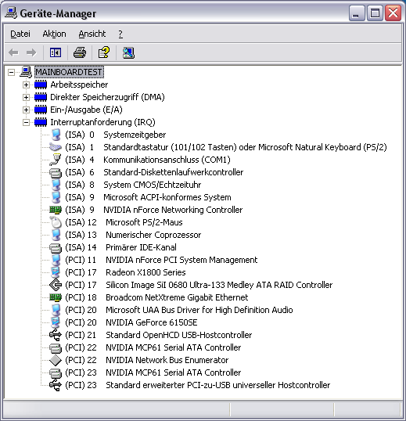Expand Direkter Speicherzugriff (DMA) node
This screenshot has height=421, width=406.
point(26,97)
